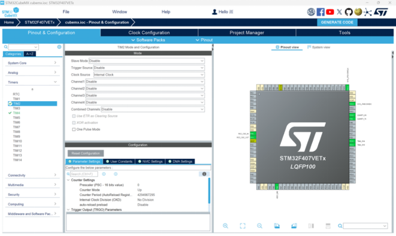Click the parameter list vertical scrollbar

click(x=209, y=190)
